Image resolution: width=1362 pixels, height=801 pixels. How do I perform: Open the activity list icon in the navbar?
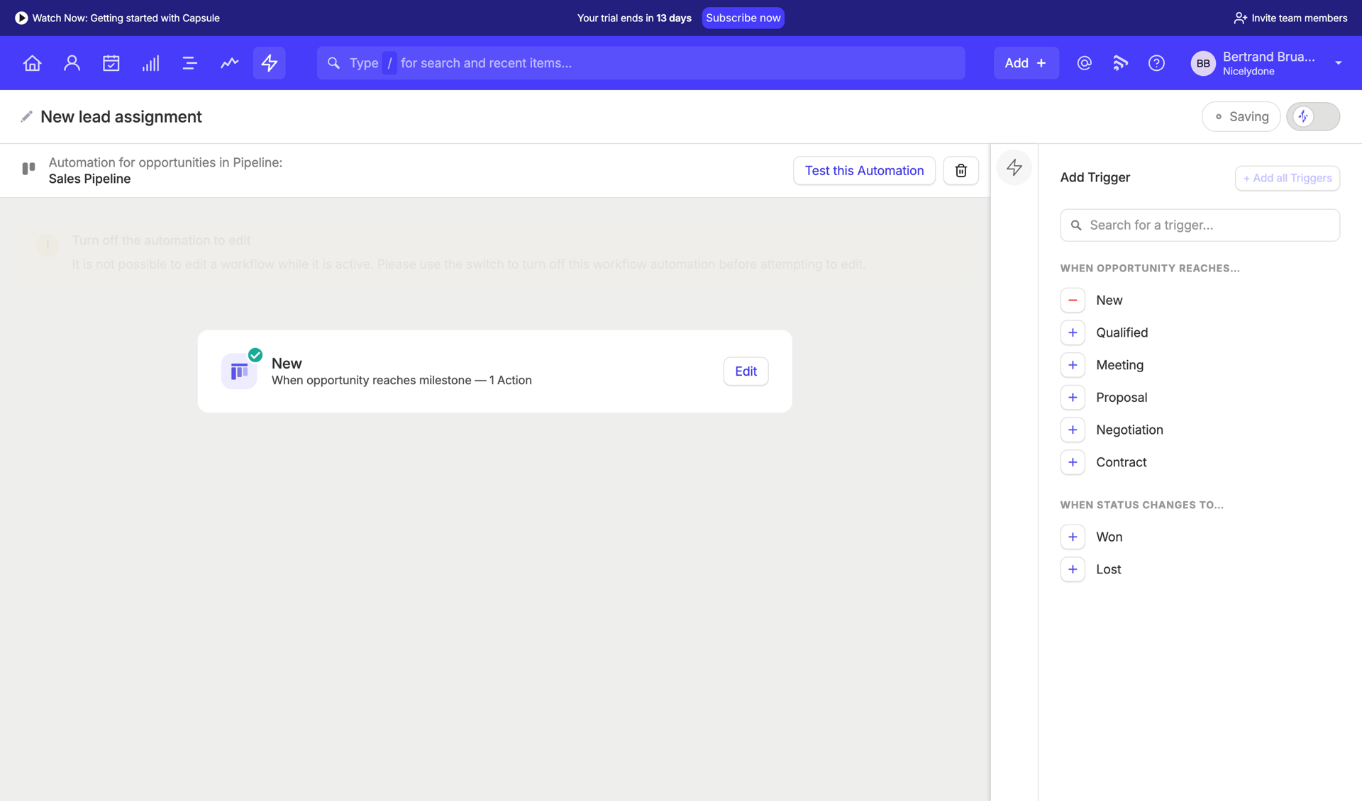[x=189, y=62]
